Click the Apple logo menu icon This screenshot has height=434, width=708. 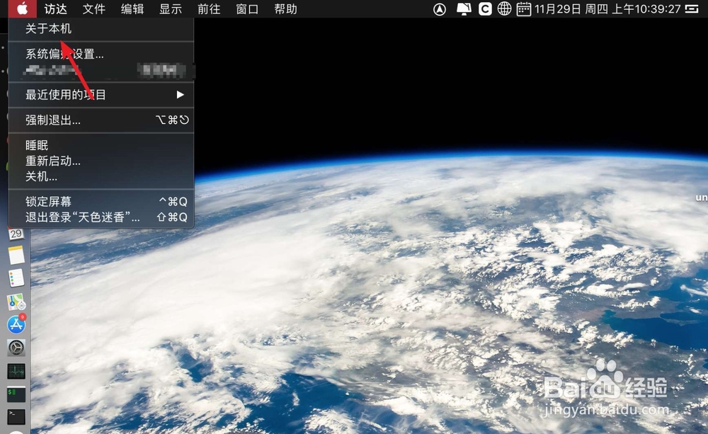[x=22, y=8]
